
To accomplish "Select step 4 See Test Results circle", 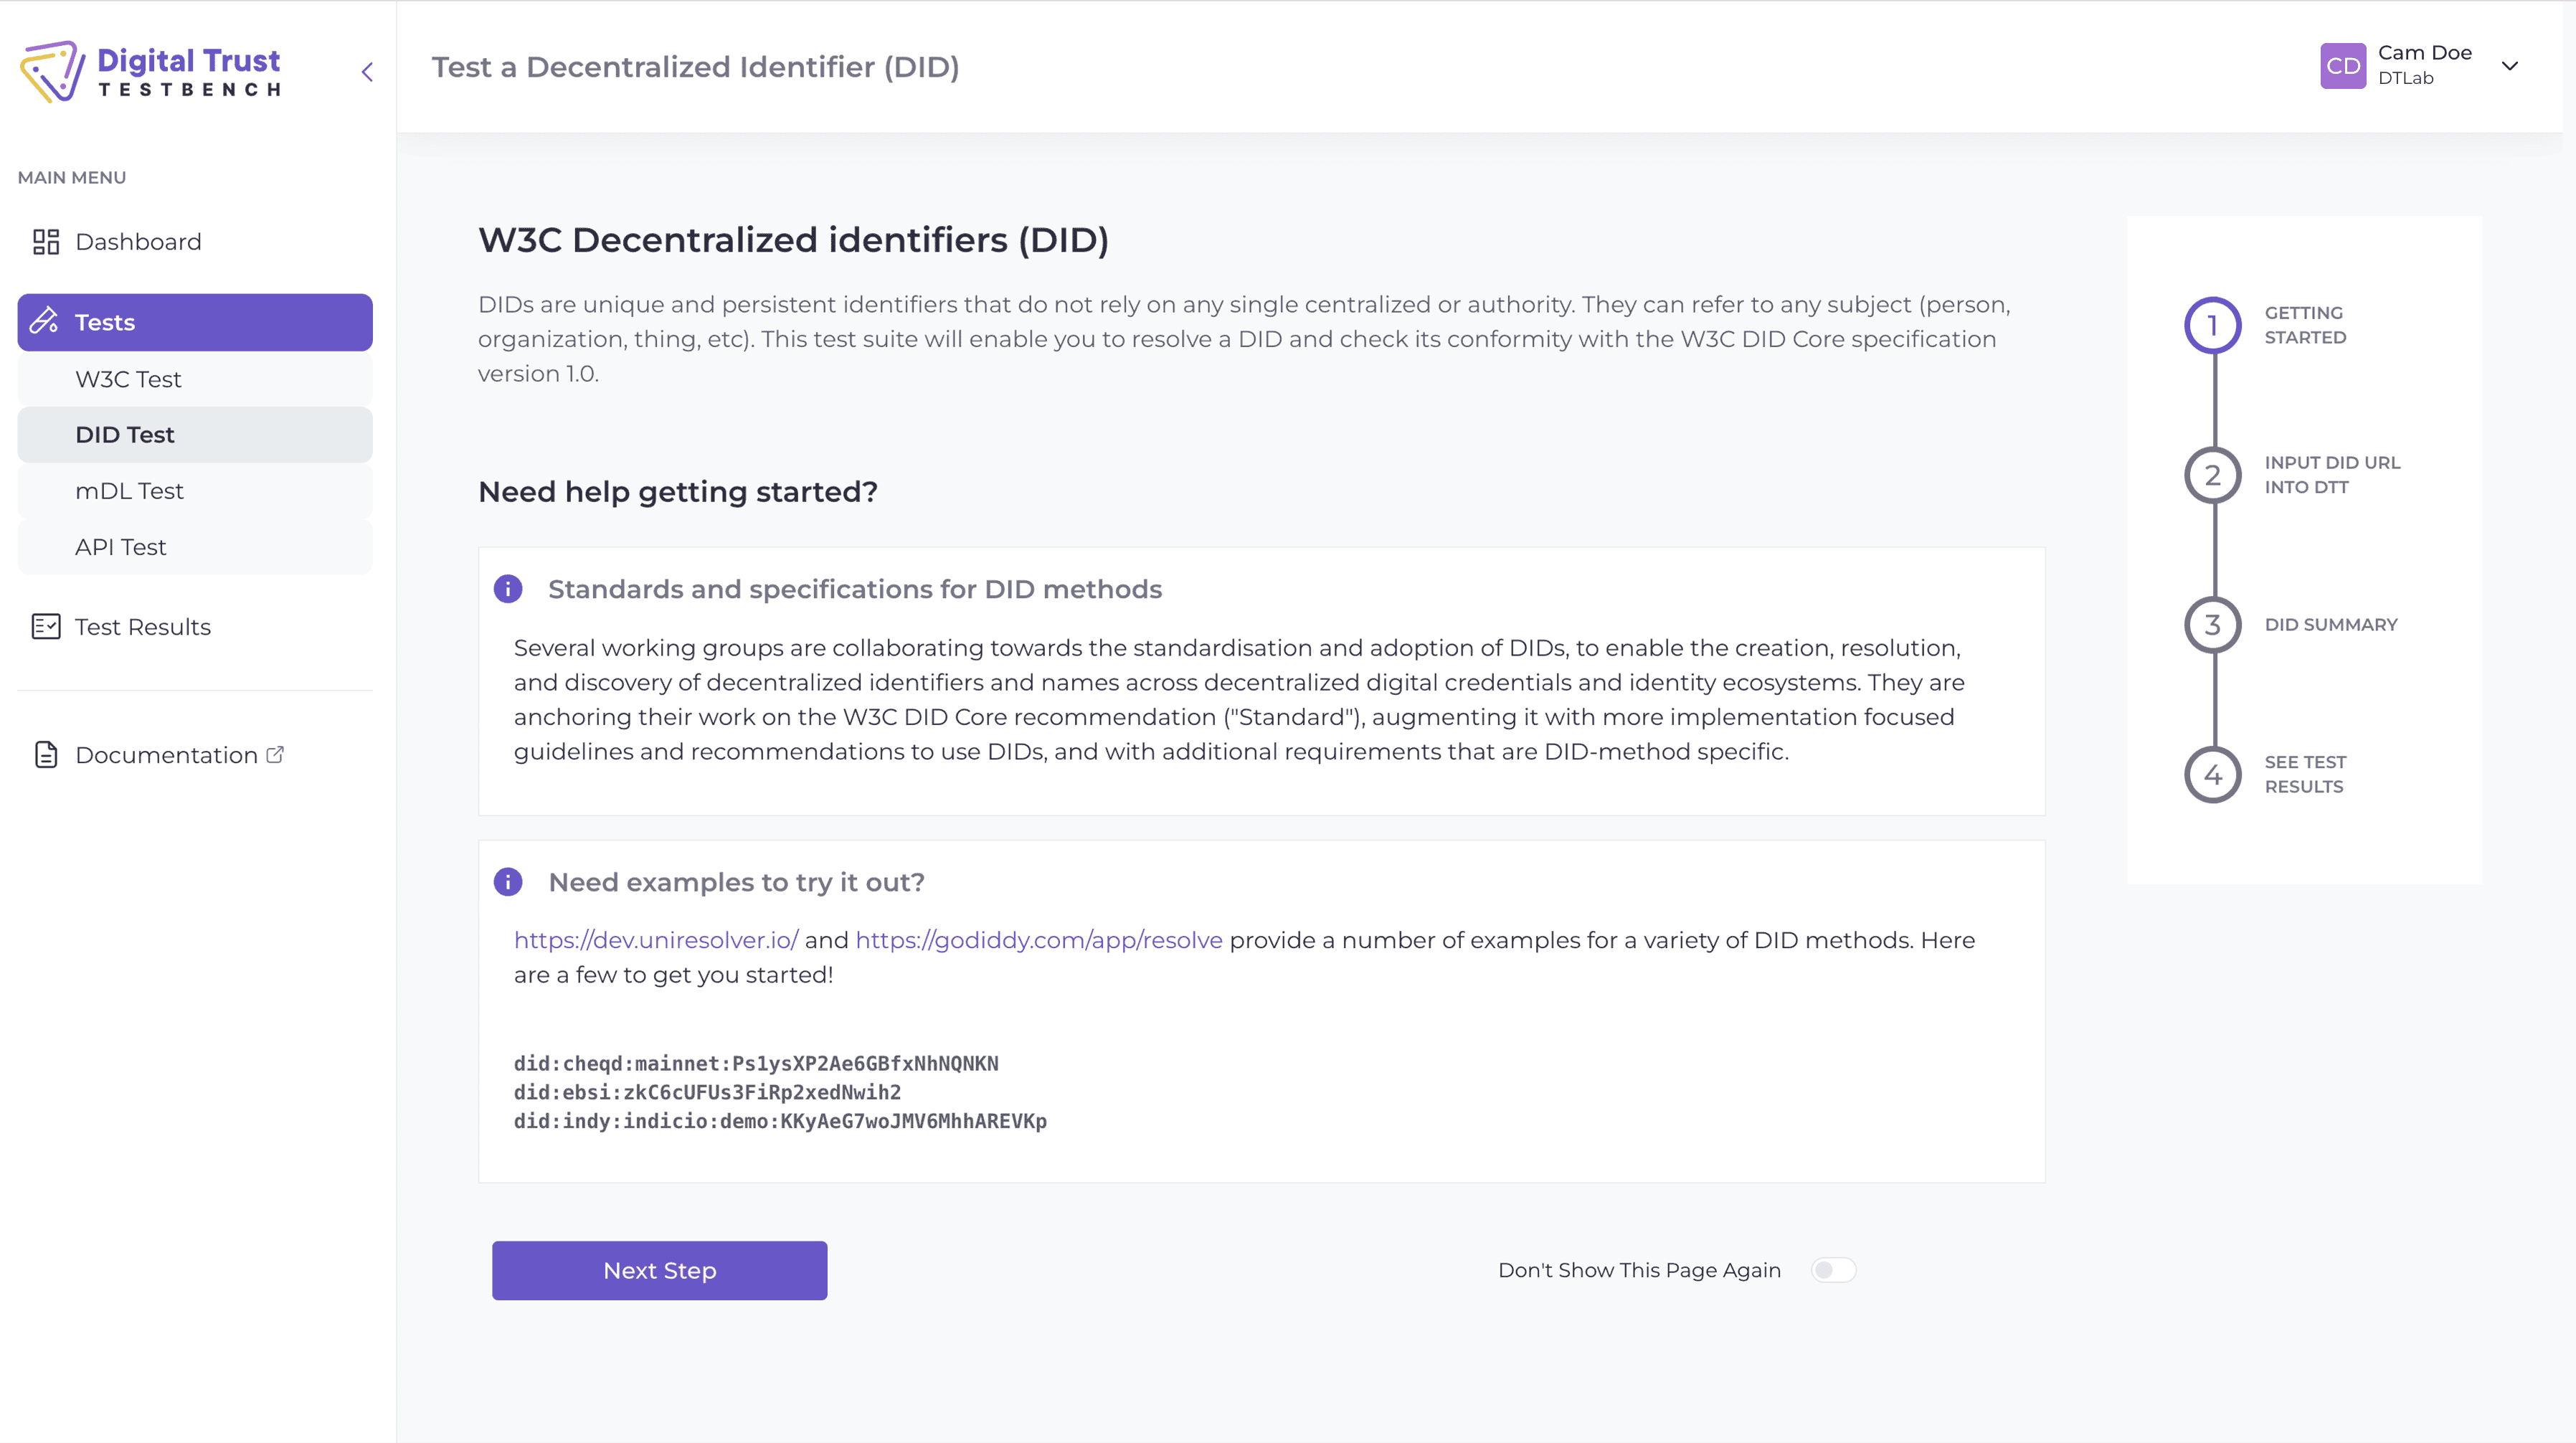I will (x=2213, y=774).
